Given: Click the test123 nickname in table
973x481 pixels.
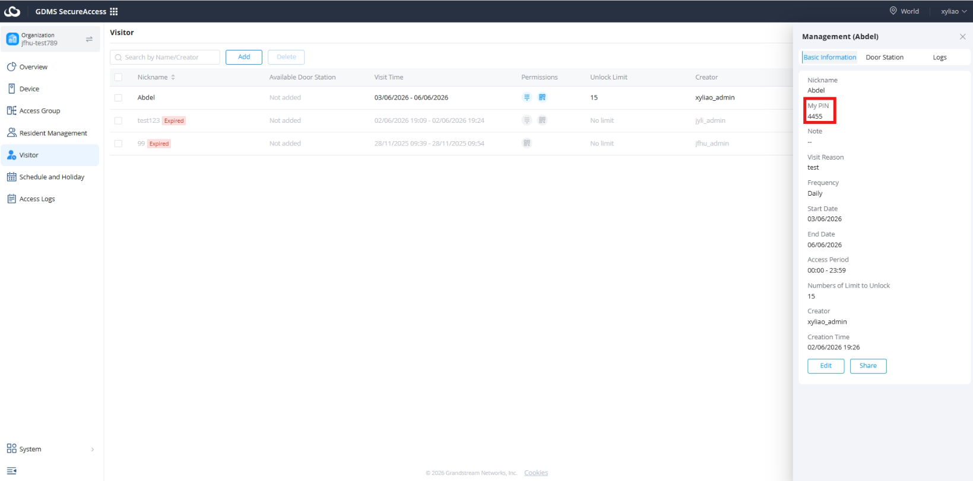Looking at the screenshot, I should pos(148,120).
